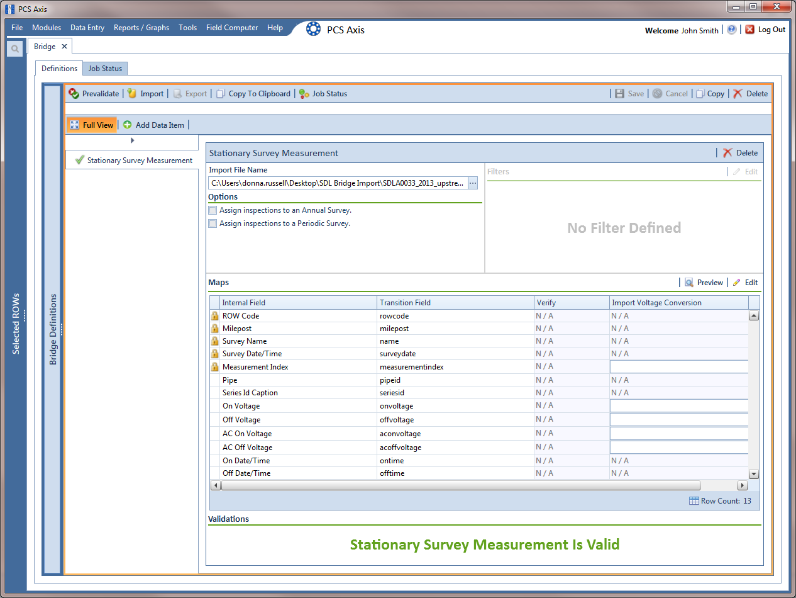Image resolution: width=796 pixels, height=598 pixels.
Task: Click the Log Out icon
Action: click(749, 30)
